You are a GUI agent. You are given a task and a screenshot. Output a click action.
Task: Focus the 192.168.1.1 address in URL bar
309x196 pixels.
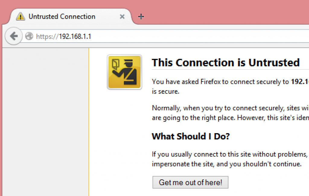pos(75,37)
